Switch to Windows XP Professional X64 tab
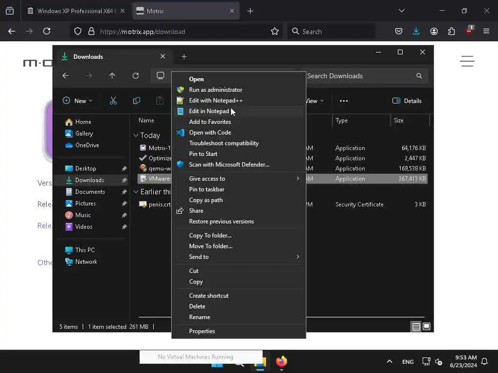The height and width of the screenshot is (373, 498). pos(76,11)
